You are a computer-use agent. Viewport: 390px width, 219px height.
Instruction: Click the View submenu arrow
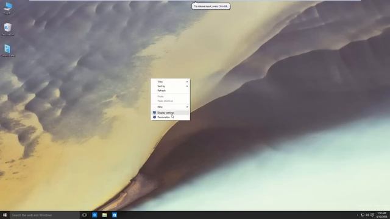[x=187, y=82]
